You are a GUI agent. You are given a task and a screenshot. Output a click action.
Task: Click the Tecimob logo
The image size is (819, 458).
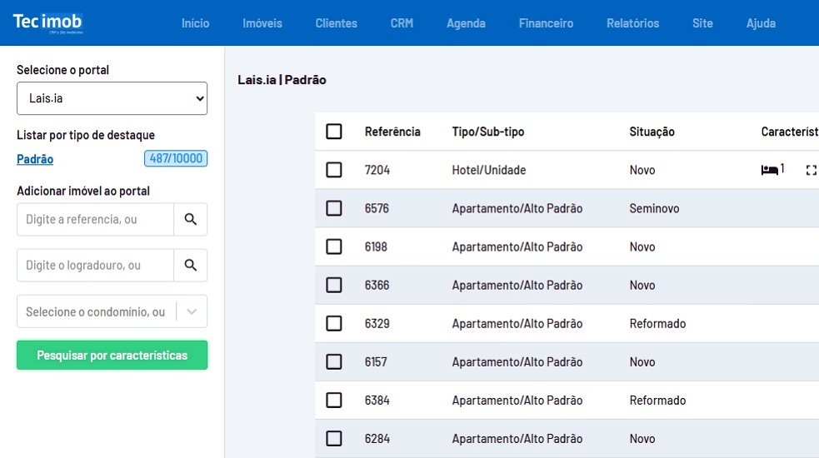coord(47,23)
